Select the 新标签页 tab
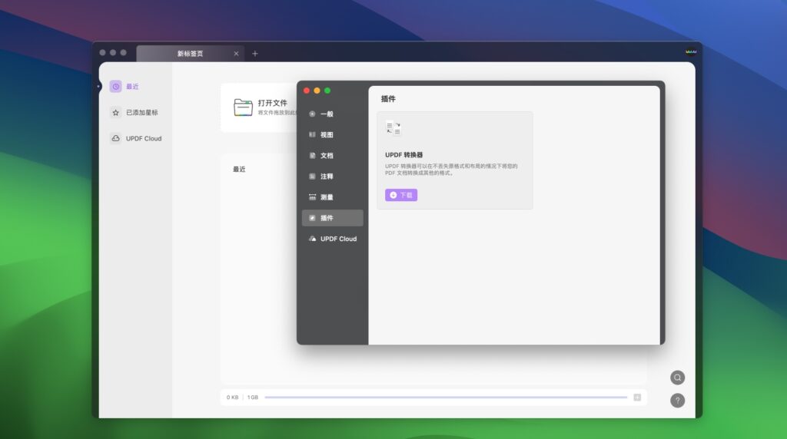Viewport: 787px width, 439px height. (x=191, y=54)
